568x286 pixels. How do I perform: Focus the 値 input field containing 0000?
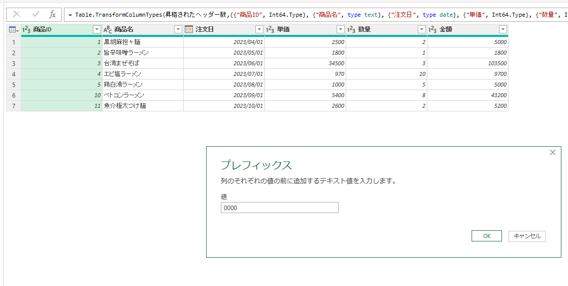[279, 208]
